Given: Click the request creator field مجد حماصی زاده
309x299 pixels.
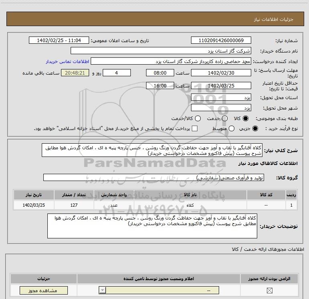Looking at the screenshot, I should 171,61.
